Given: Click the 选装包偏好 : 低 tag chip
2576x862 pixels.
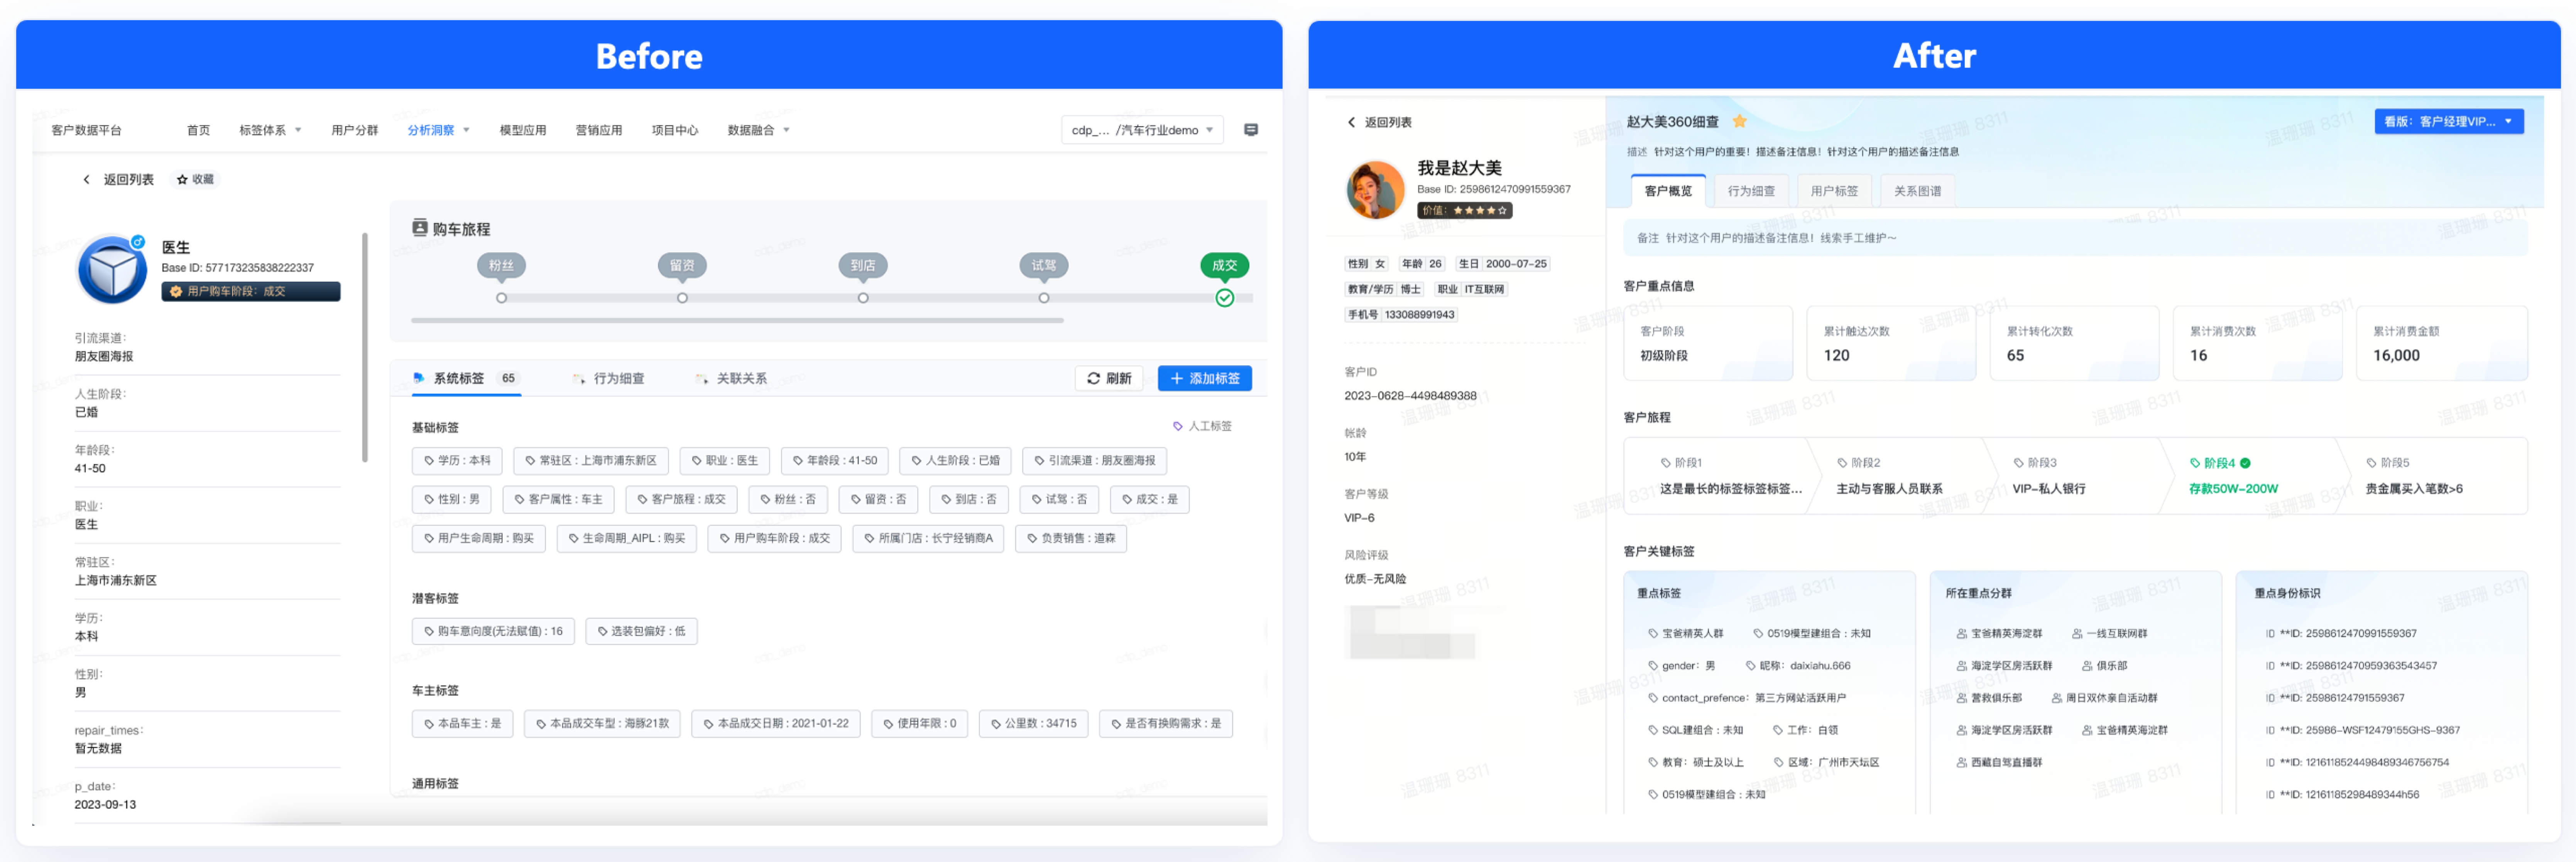Looking at the screenshot, I should (641, 631).
